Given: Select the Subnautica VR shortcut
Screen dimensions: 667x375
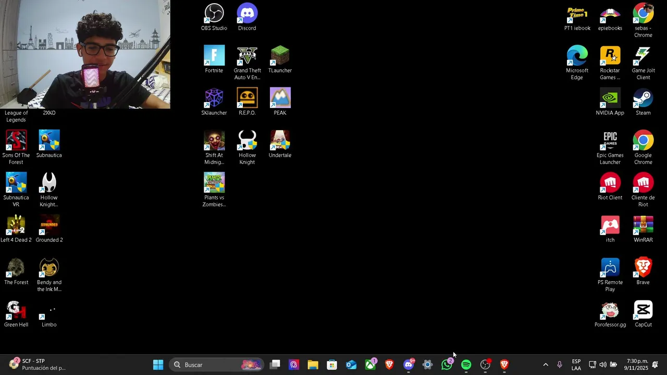Looking at the screenshot, I should pyautogui.click(x=16, y=190).
